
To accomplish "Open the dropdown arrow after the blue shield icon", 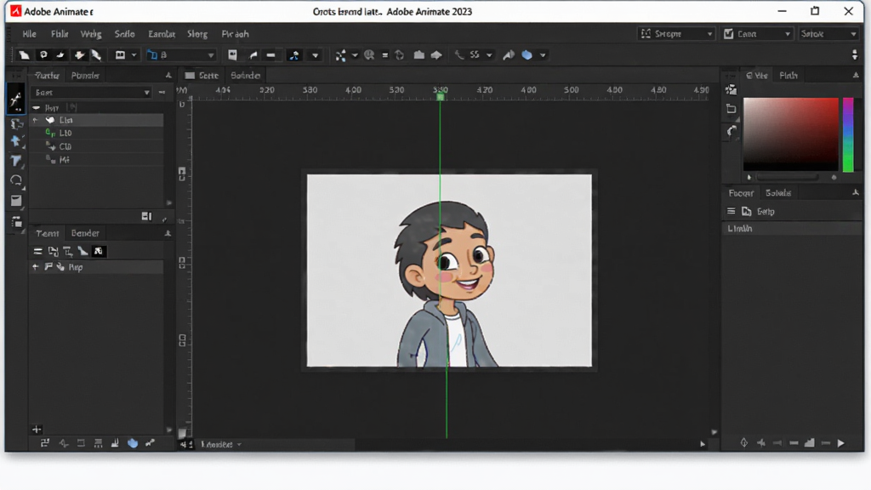I will (543, 55).
